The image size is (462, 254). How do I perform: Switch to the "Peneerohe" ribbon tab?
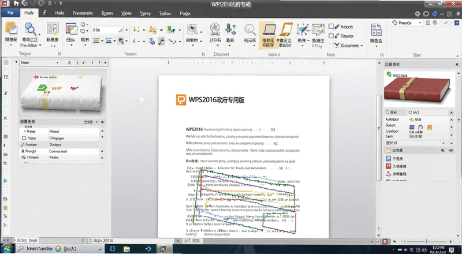pos(83,13)
